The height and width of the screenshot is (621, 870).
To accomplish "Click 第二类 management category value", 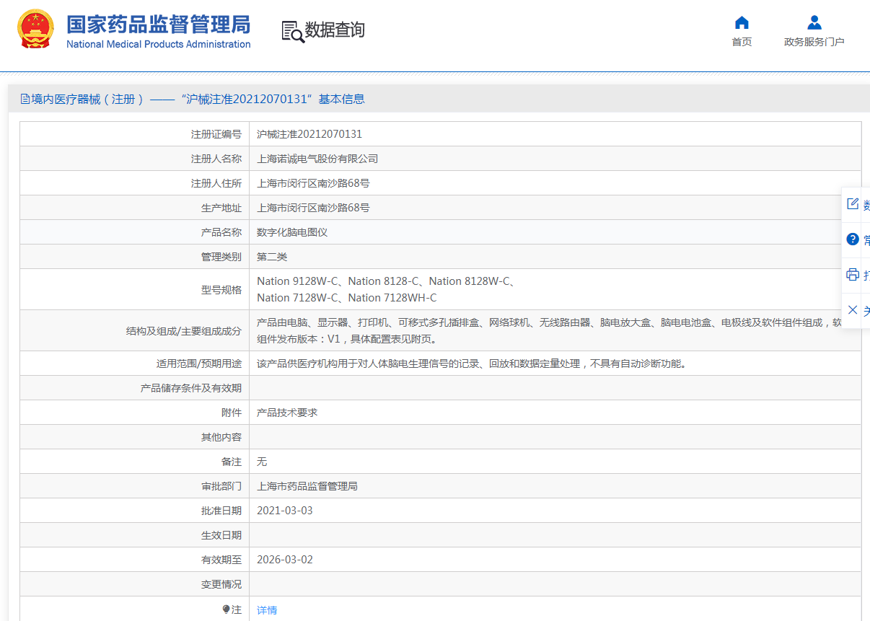I will coord(272,257).
